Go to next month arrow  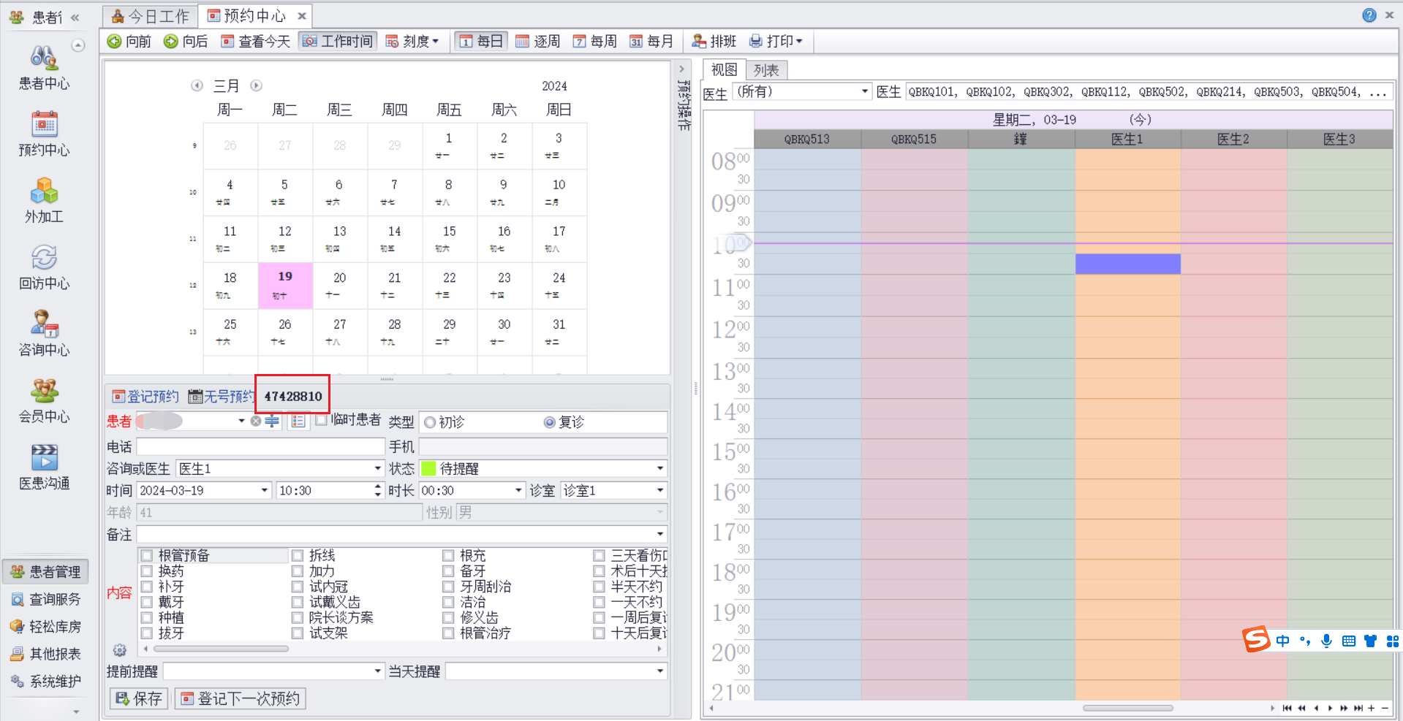pos(256,85)
